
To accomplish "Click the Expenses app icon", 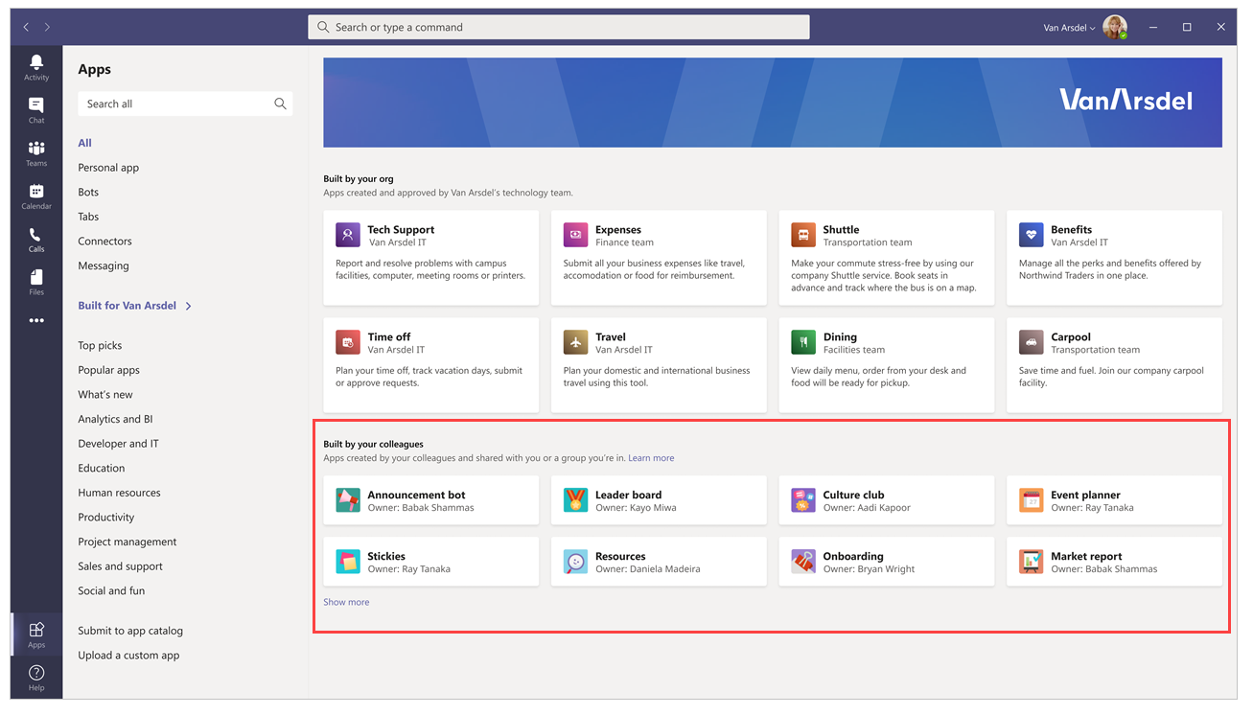I will tap(575, 235).
